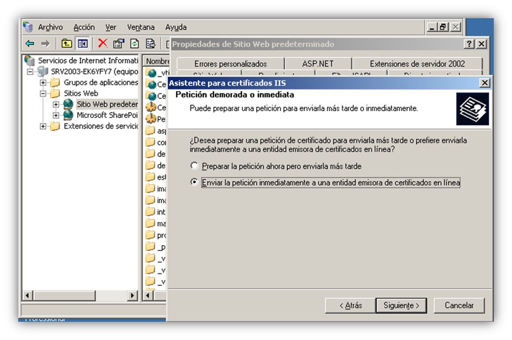Select 'Preparar la petición ahora pero enviarla más tarde'
The image size is (512, 340).
tap(194, 166)
